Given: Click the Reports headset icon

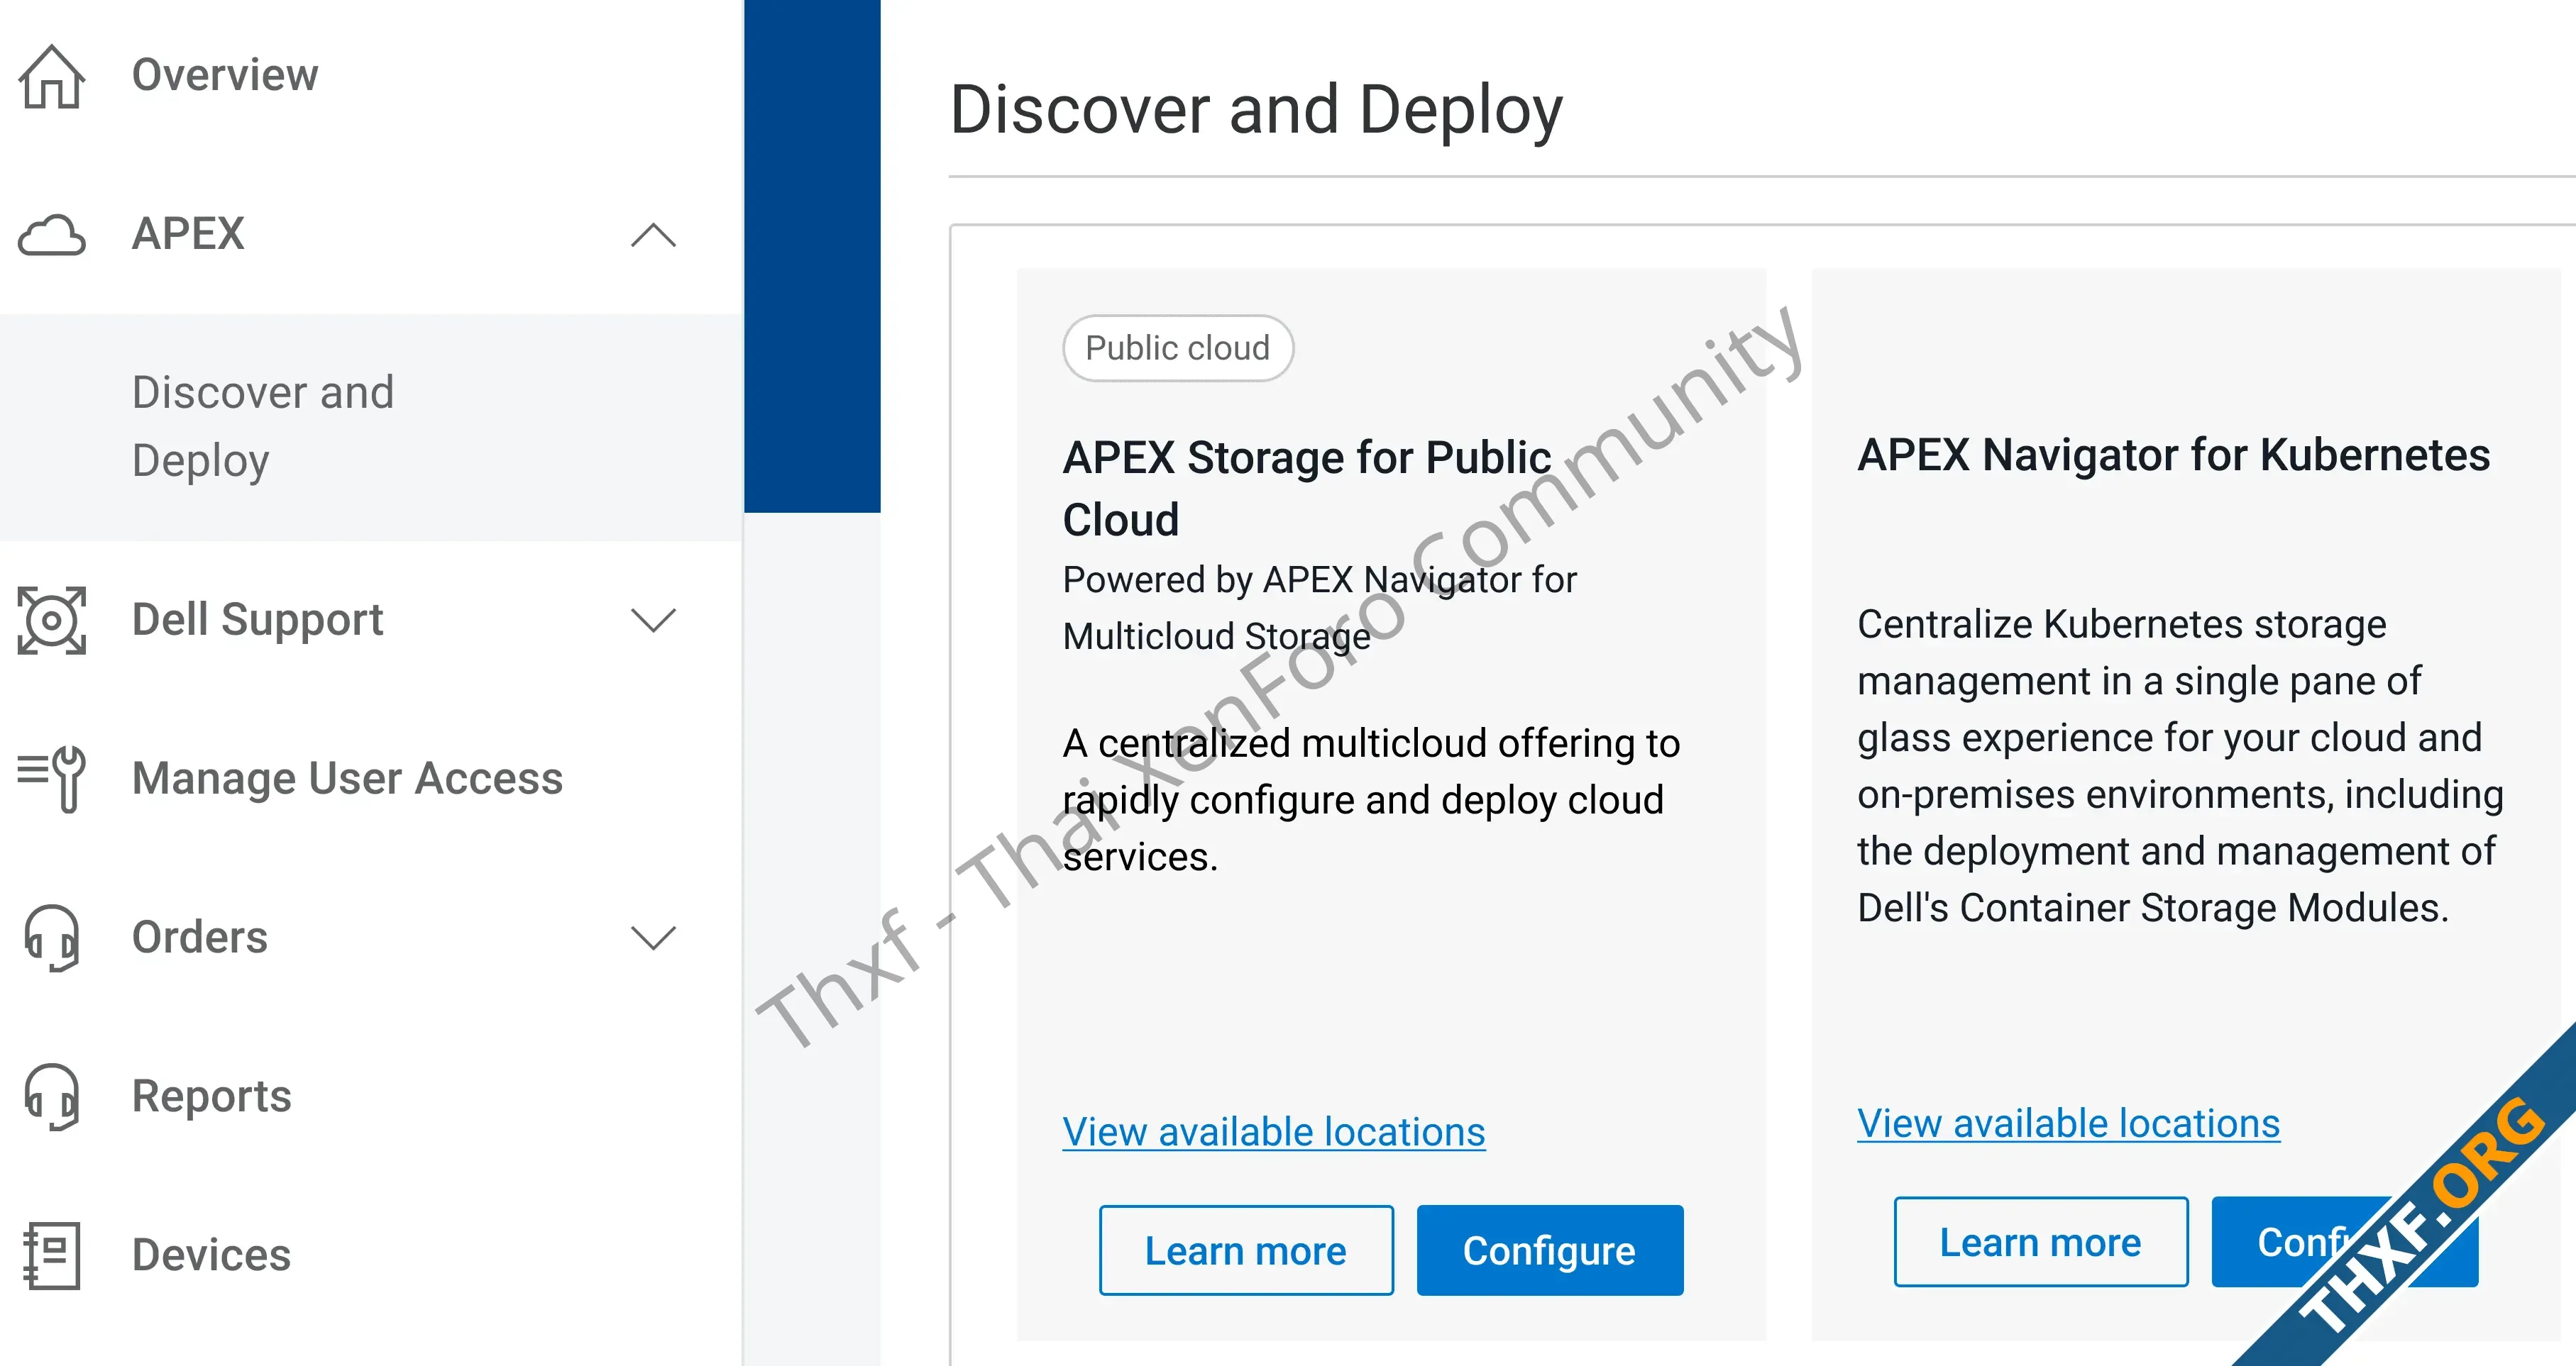Looking at the screenshot, I should coord(52,1096).
